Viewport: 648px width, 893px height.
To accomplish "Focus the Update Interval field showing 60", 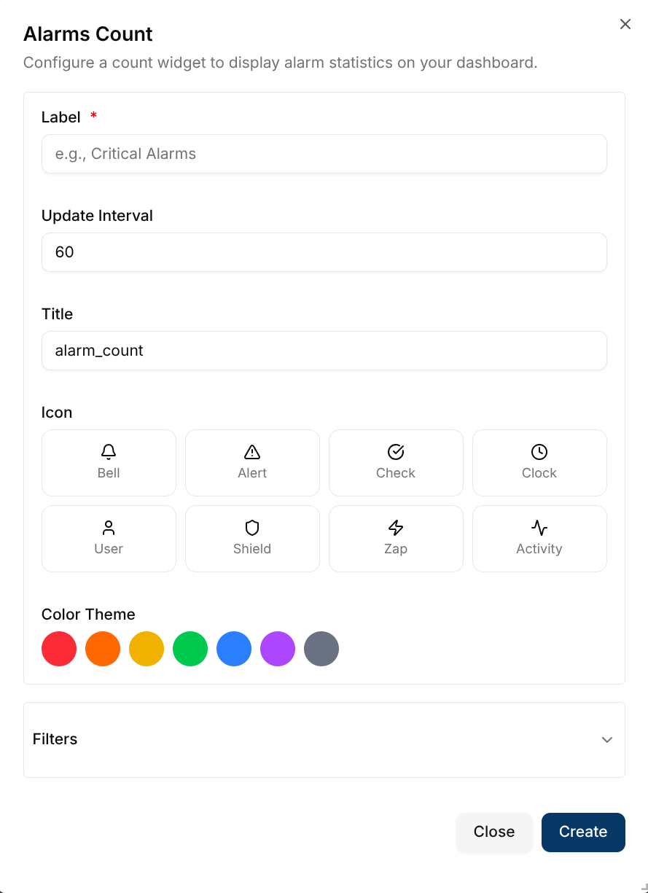I will 324,251.
